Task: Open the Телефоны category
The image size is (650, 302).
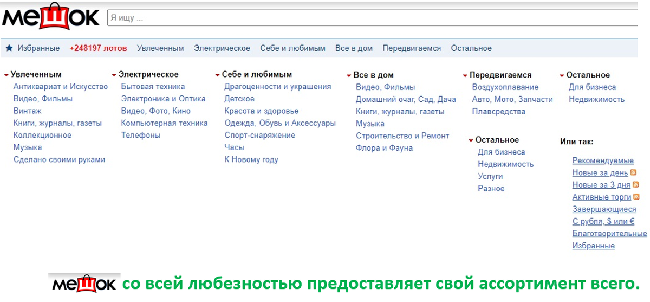Action: click(x=141, y=135)
